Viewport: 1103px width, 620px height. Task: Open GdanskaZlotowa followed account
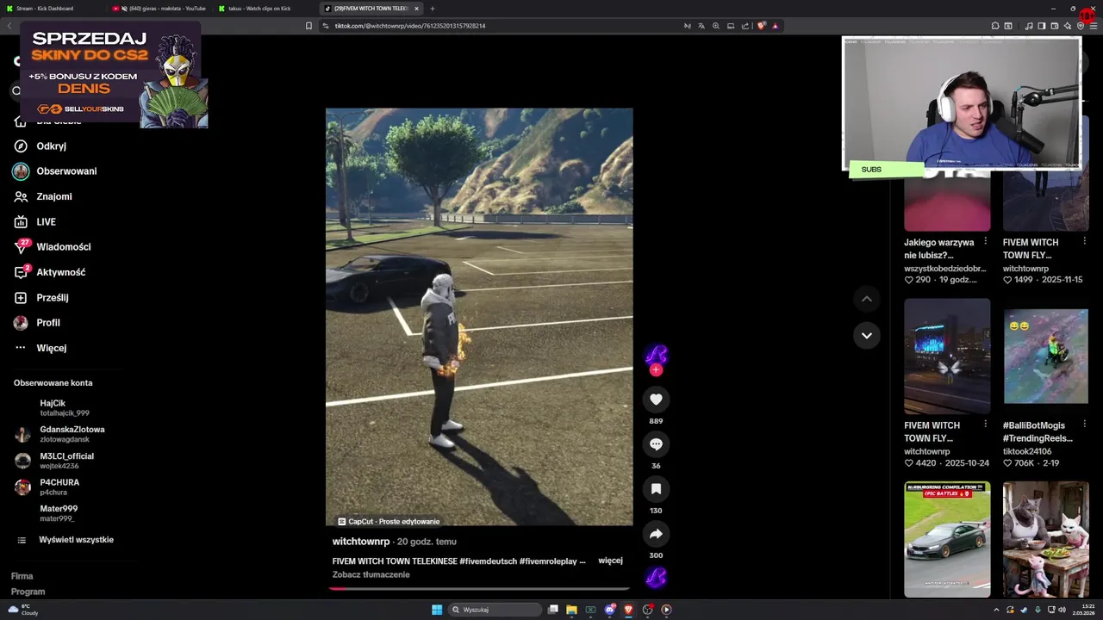tap(72, 434)
